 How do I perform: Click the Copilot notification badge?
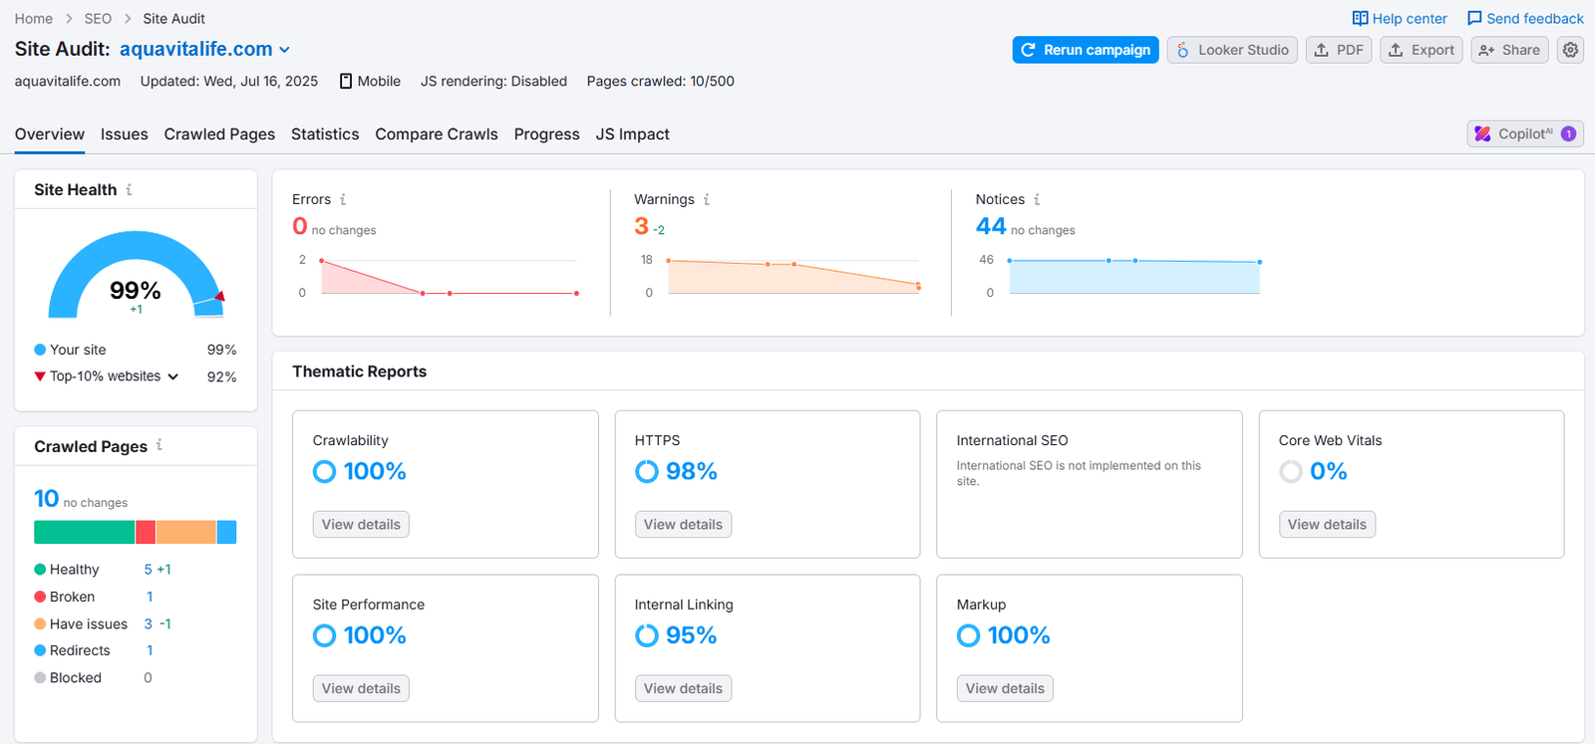tap(1568, 133)
